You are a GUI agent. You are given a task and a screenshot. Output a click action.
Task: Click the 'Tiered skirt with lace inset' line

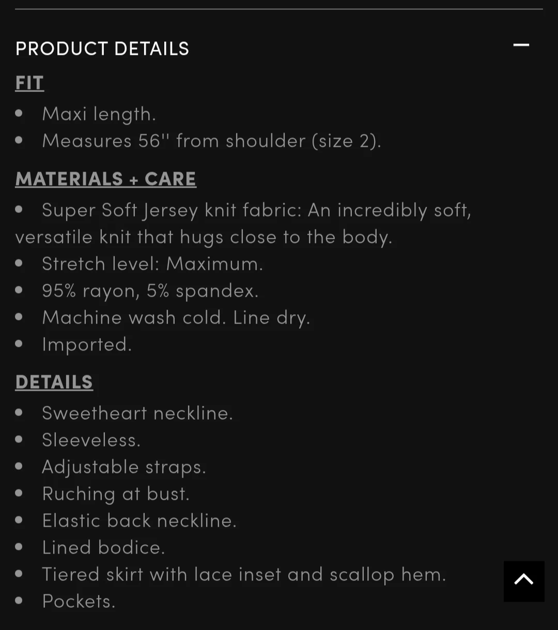[x=244, y=574]
